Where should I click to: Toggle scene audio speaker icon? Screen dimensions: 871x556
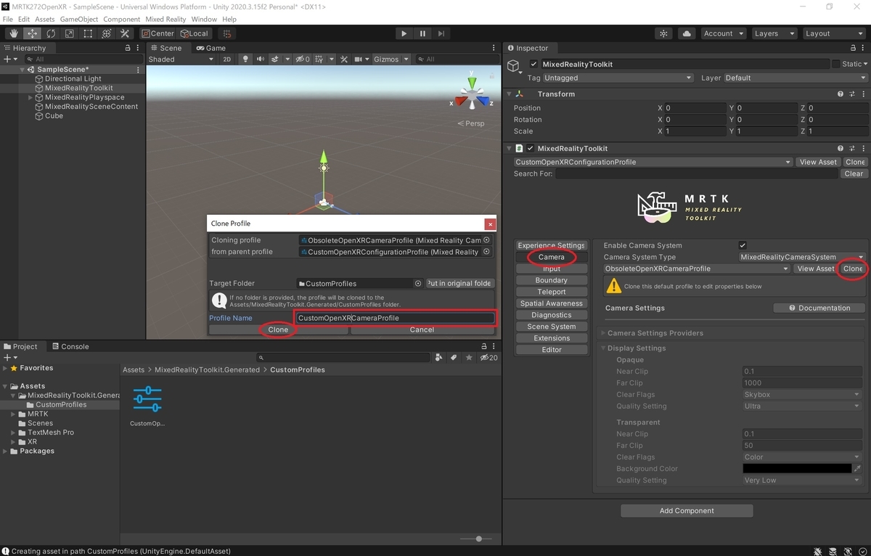260,60
